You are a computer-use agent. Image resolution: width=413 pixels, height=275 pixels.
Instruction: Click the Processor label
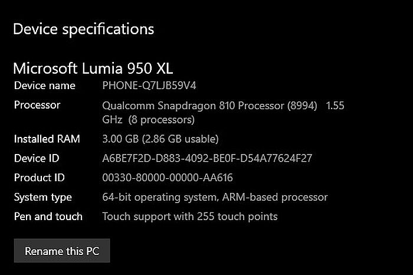tap(37, 105)
